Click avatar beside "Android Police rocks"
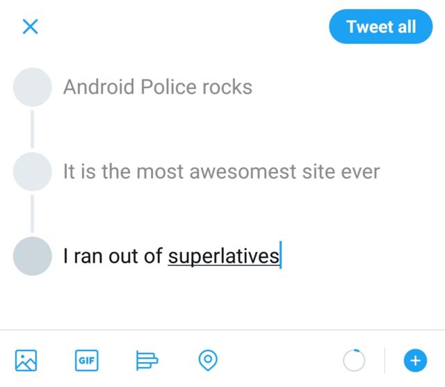Image resolution: width=445 pixels, height=387 pixels. [33, 88]
